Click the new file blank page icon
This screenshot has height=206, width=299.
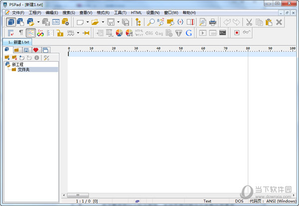tap(80, 22)
